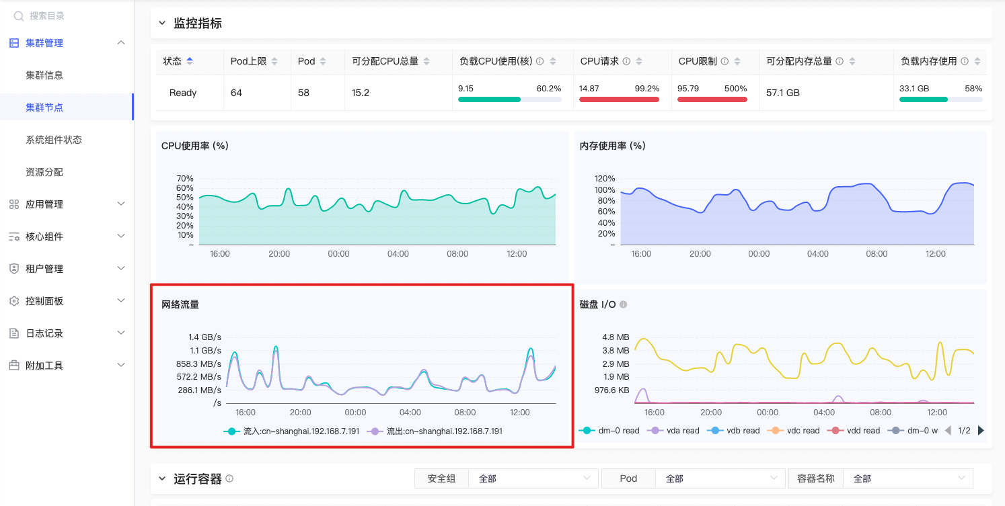Click the 负载内存使用 58% progress bar
The height and width of the screenshot is (506, 1005).
(x=940, y=99)
